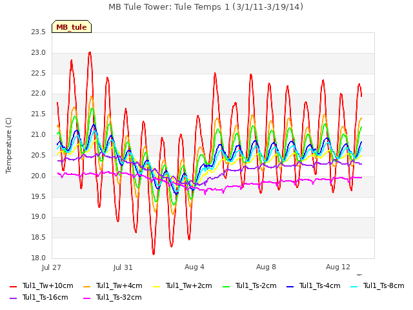
Task: Toggle the Tul1_Ts-4cm legend entry
Action: (x=314, y=285)
